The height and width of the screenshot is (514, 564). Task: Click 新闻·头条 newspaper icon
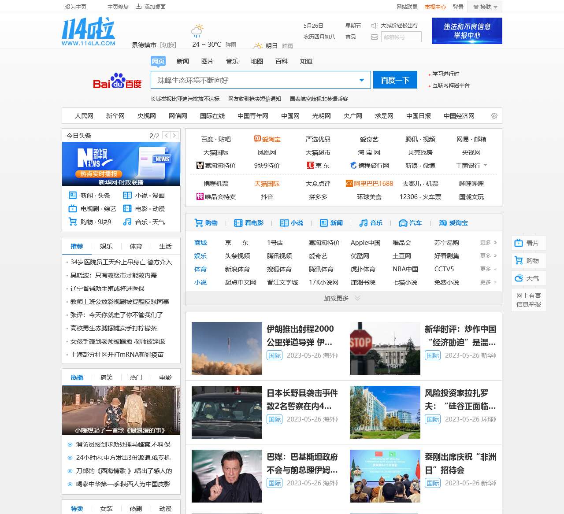73,196
